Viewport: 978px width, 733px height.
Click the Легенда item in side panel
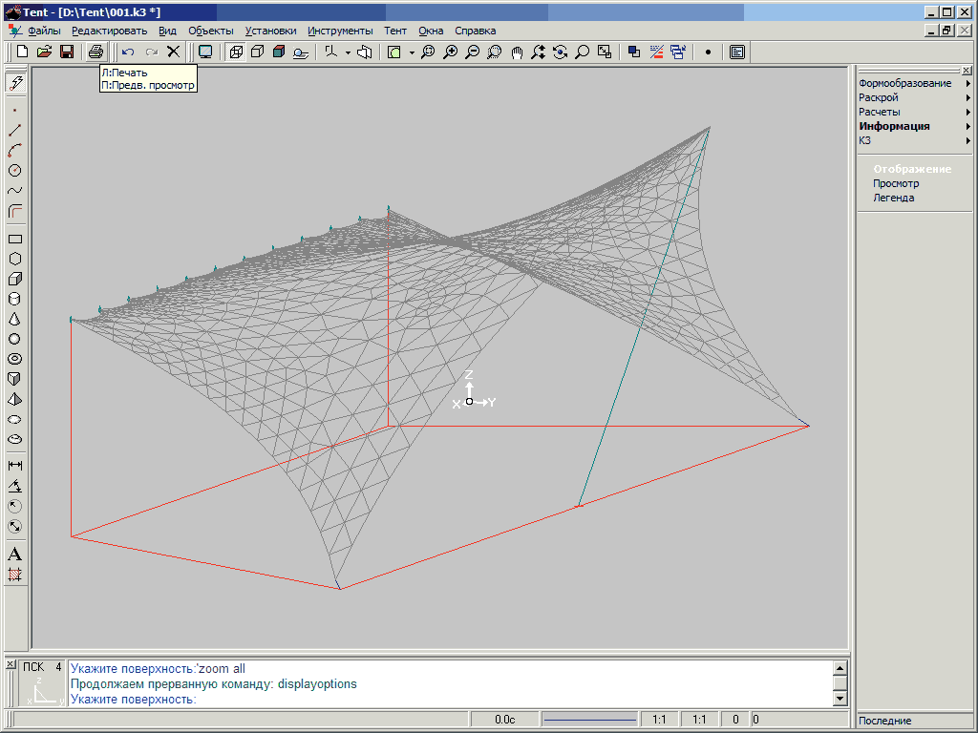[x=893, y=198]
